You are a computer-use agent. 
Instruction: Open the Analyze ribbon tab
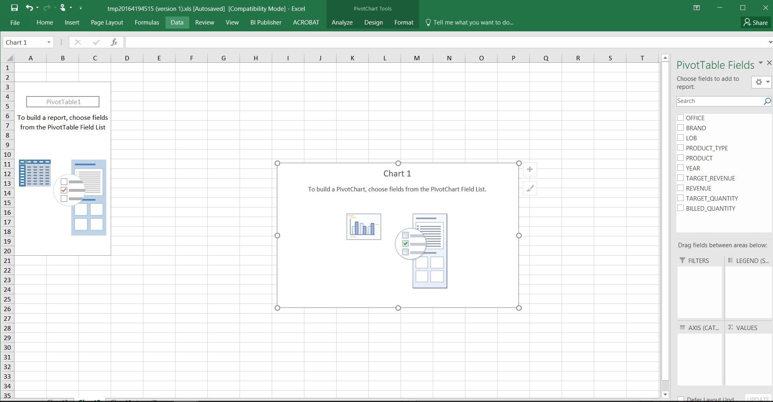pos(342,23)
